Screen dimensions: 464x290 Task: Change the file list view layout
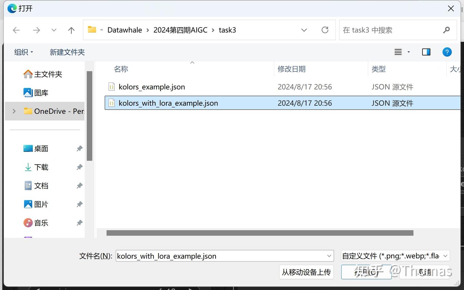399,52
